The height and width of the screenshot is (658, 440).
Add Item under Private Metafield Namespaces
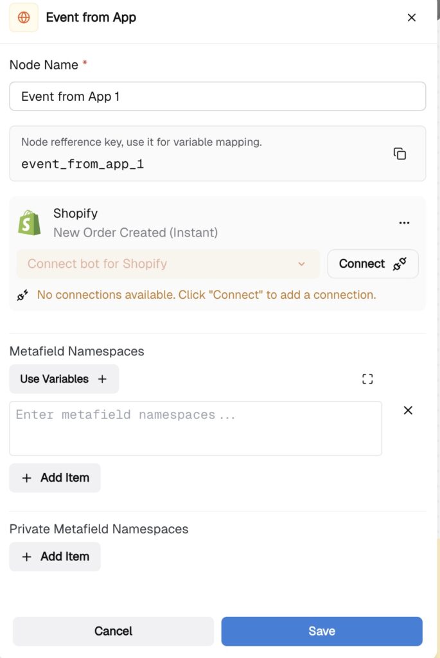click(x=55, y=556)
